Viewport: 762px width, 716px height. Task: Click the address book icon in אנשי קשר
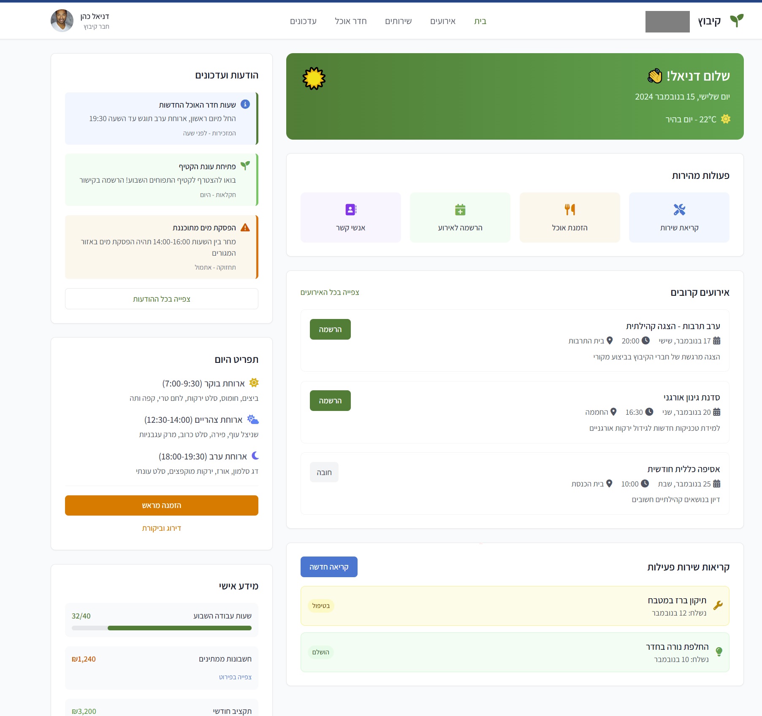(x=351, y=209)
